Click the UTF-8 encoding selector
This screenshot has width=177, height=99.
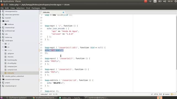(x=156, y=94)
